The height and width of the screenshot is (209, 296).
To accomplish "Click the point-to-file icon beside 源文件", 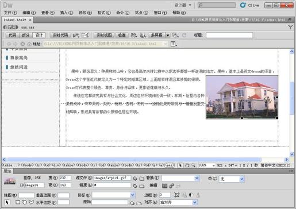I will pos(135,179).
